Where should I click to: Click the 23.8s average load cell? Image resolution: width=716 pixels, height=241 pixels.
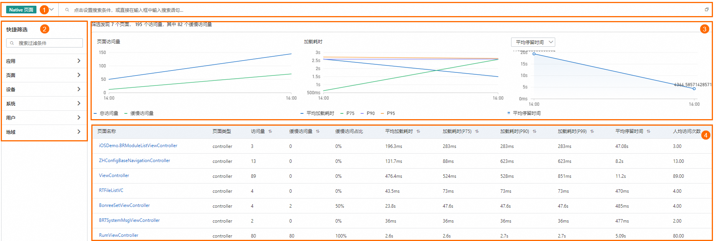tap(390, 206)
